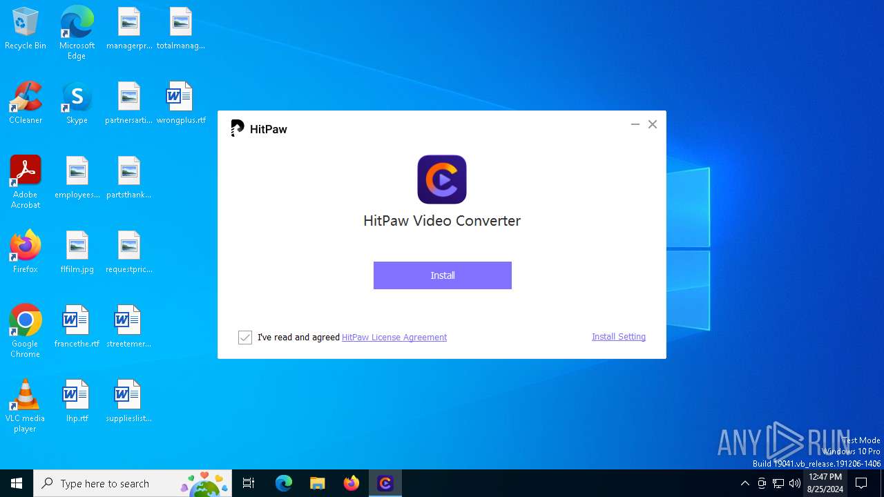Select the employees... image file

(x=77, y=178)
